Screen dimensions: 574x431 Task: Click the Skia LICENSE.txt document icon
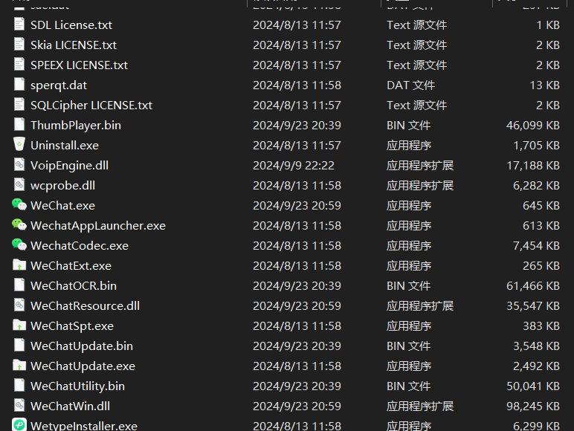click(19, 45)
